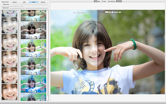
Task: Choose the 60% face preview thumbnail
Action: tap(9, 42)
